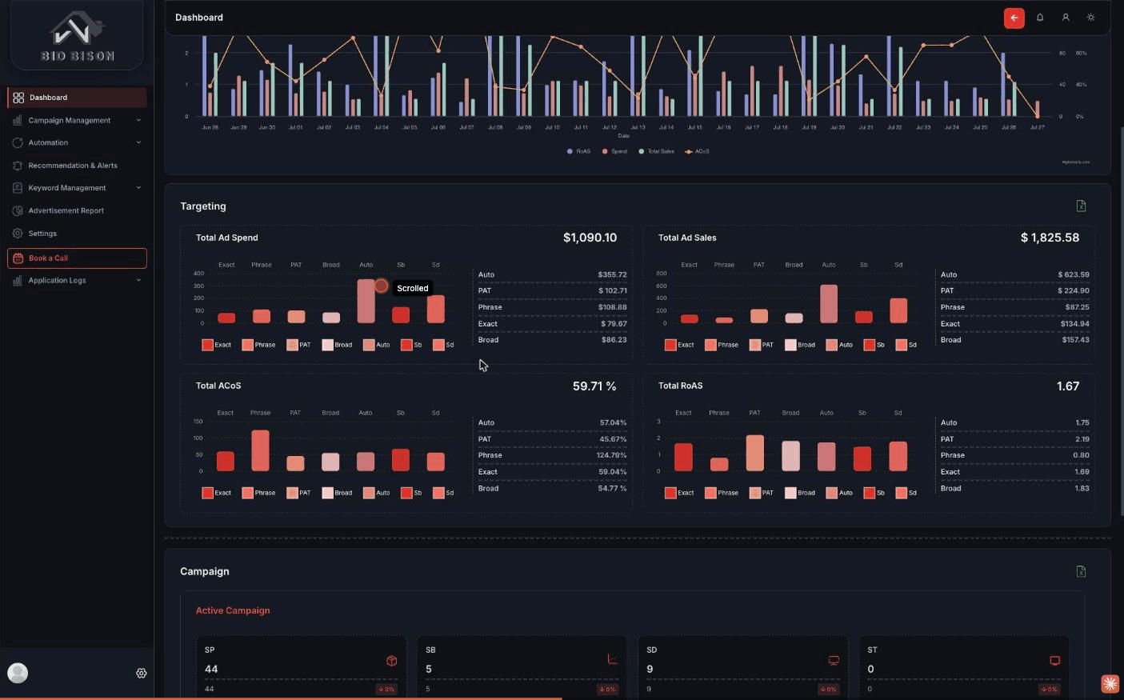Expand the Application Logs chevron
Viewport: 1124px width, 700px height.
point(138,281)
